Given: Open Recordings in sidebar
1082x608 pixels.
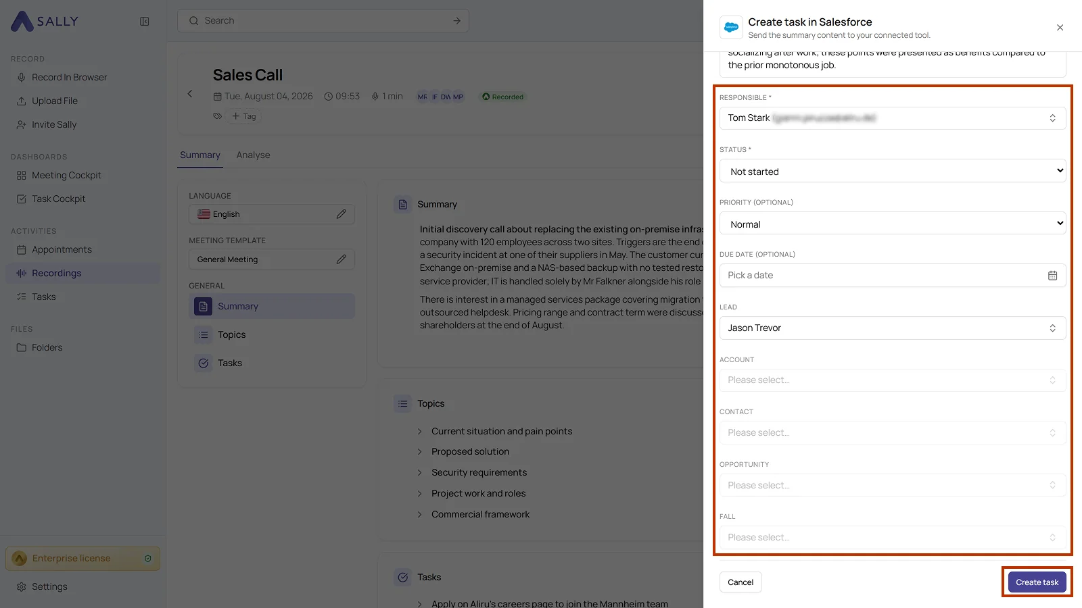Looking at the screenshot, I should click(83, 274).
